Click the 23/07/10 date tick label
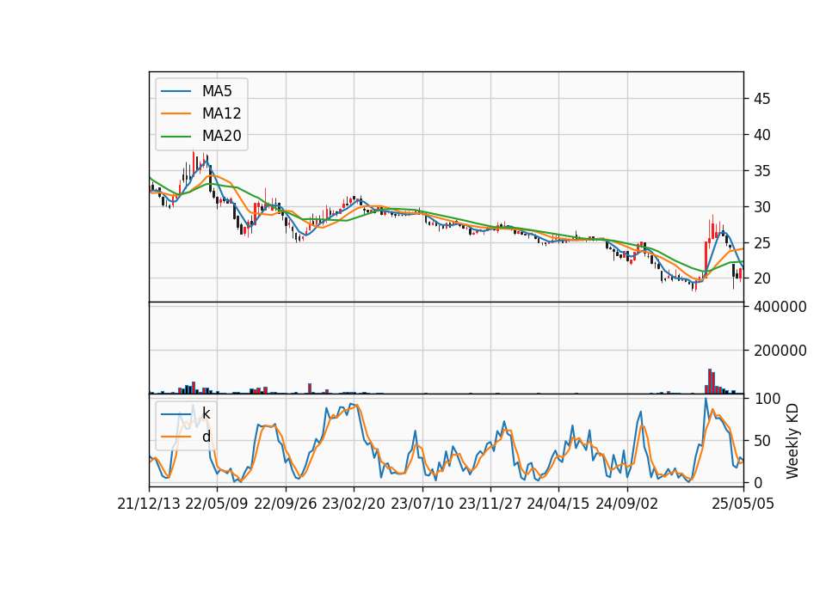This screenshot has width=826, height=593. 422,504
